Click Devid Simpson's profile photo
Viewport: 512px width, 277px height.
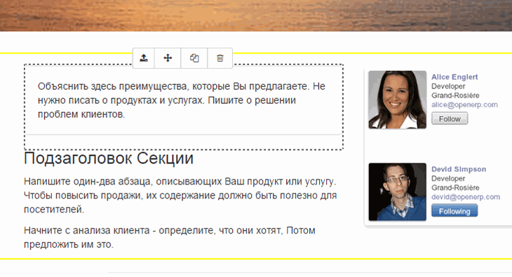tap(398, 192)
